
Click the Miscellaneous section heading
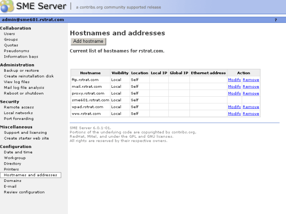[16, 127]
